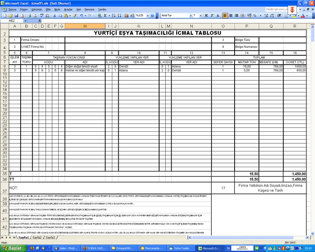Toggle the align left button
The height and width of the screenshot is (252, 315).
[225, 15]
